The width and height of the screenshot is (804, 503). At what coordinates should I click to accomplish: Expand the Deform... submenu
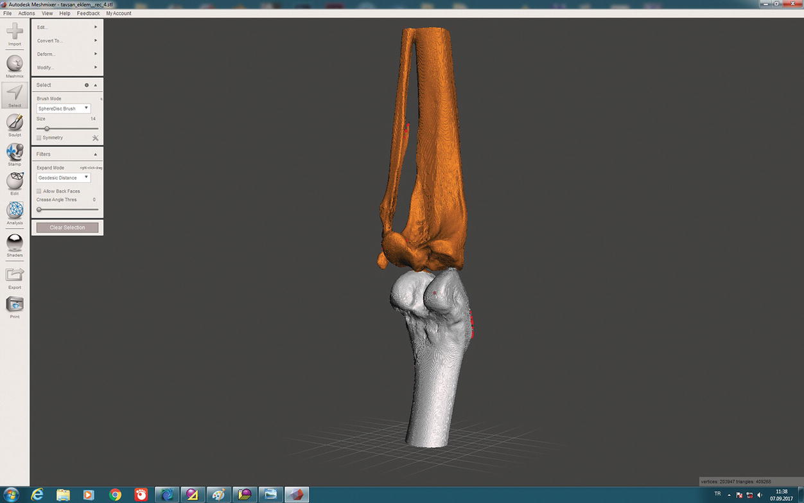tap(67, 54)
